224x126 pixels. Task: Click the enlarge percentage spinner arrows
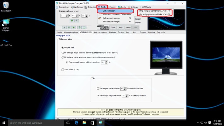tap(106, 62)
